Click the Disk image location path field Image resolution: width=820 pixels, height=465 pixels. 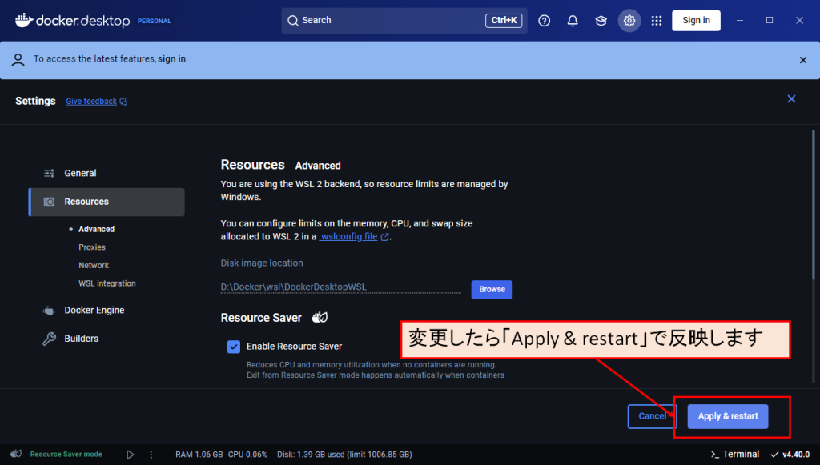(x=341, y=287)
